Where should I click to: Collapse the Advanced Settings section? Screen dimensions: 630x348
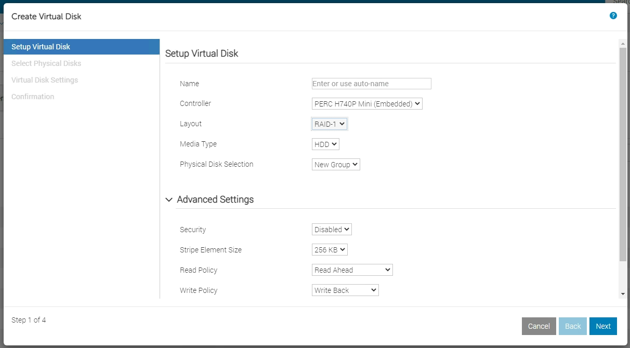pyautogui.click(x=168, y=199)
